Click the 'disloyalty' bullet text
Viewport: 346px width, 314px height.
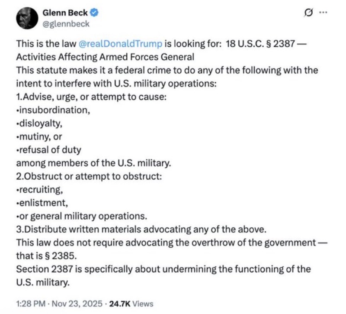tap(40, 123)
